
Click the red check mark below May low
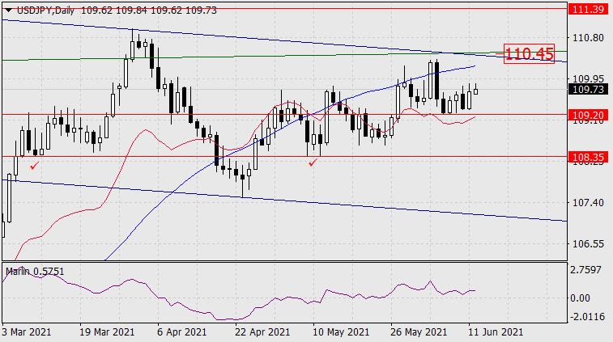click(x=313, y=163)
